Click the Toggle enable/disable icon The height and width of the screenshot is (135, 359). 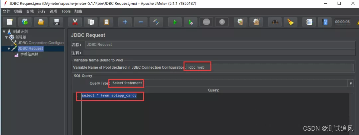tap(156, 22)
